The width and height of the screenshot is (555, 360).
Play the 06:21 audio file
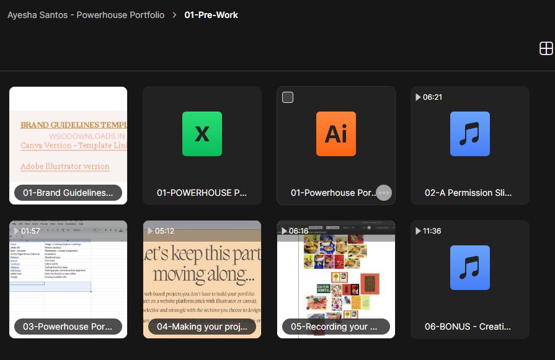[x=418, y=97]
